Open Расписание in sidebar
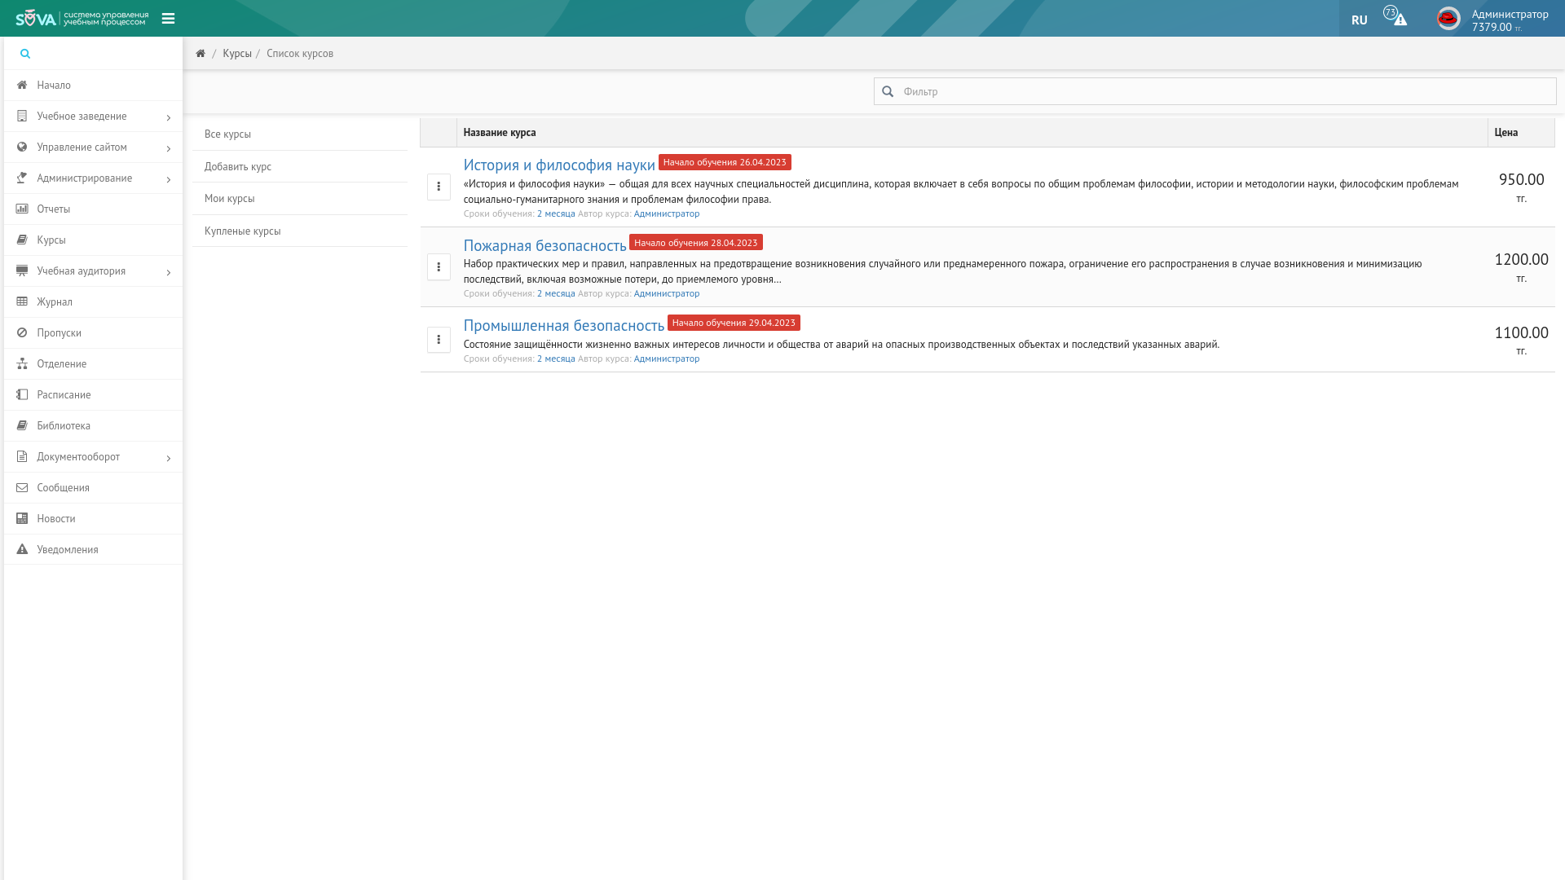This screenshot has height=880, width=1565. click(93, 394)
